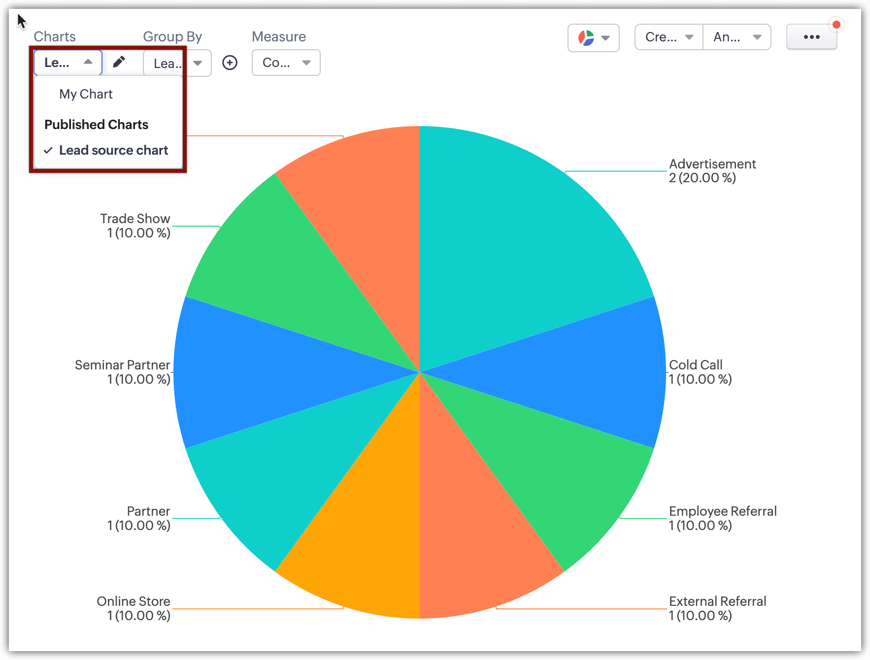
Task: Select My Chart from the list
Action: [x=86, y=94]
